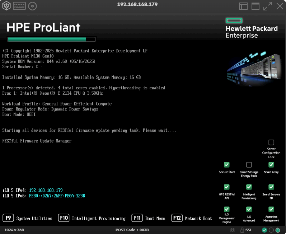Open the virtual media disc icon

[32, 6]
